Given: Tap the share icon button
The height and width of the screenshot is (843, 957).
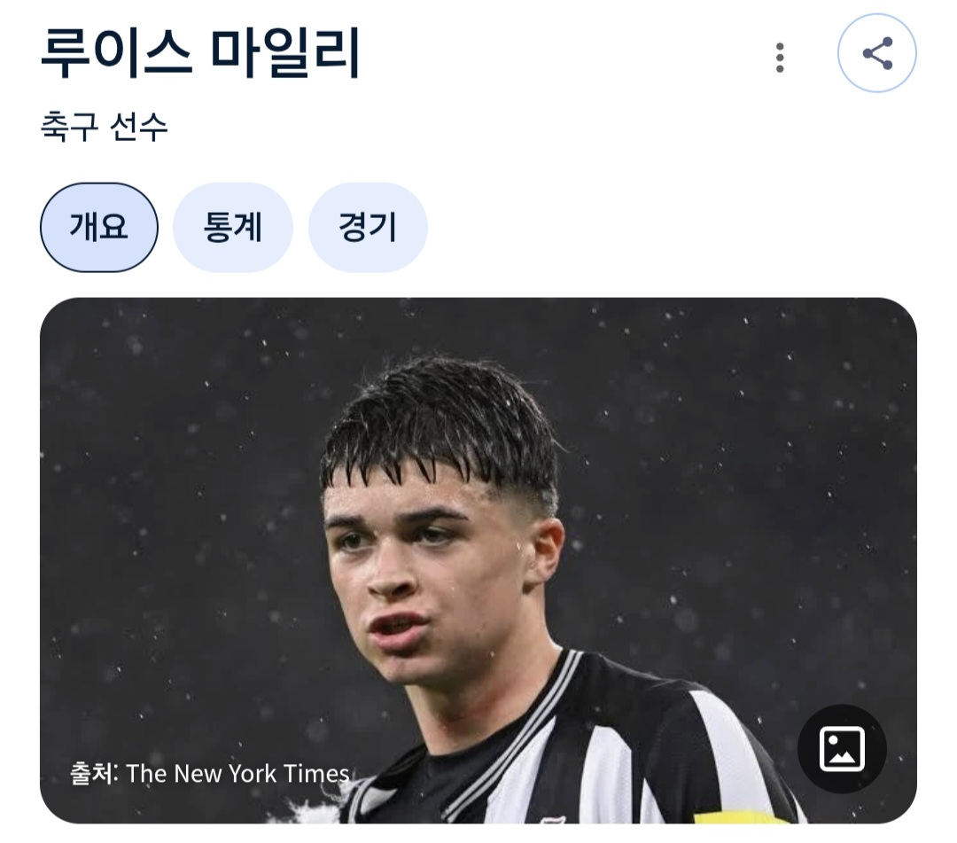Looking at the screenshot, I should point(877,53).
